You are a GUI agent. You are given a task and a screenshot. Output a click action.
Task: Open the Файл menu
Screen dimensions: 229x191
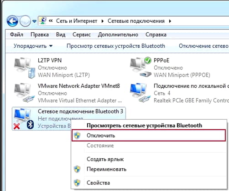(x=16, y=35)
